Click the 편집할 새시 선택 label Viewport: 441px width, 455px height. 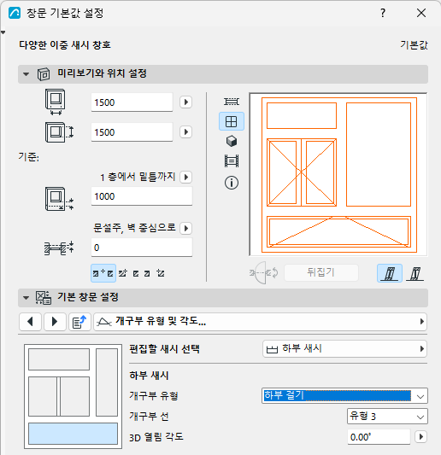point(164,348)
